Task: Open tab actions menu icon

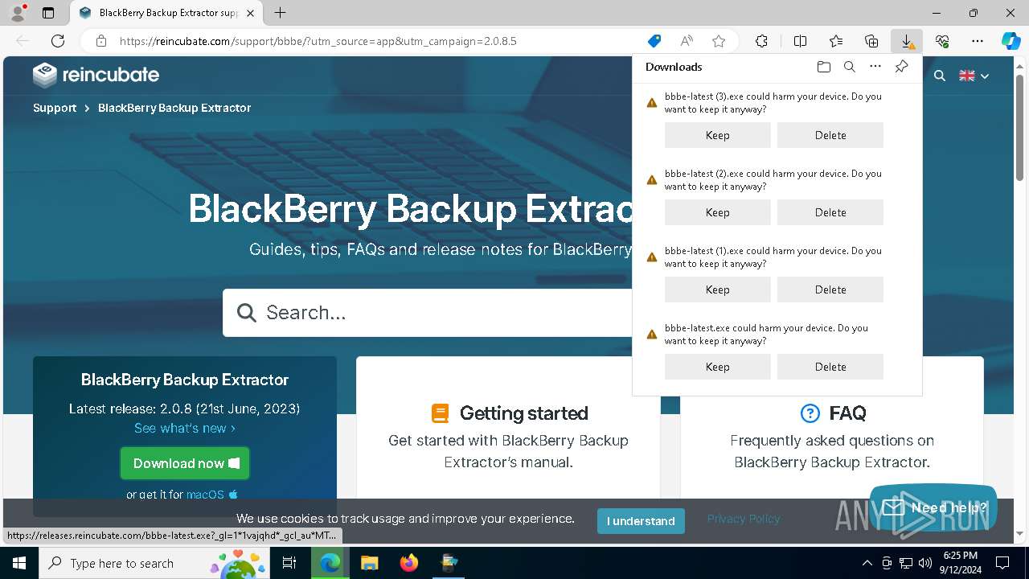Action: point(48,13)
